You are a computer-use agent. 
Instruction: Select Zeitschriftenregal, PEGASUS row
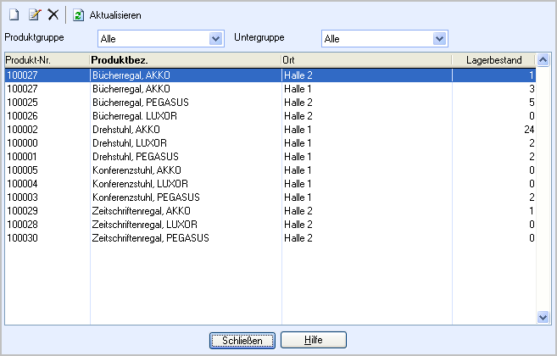pyautogui.click(x=270, y=238)
